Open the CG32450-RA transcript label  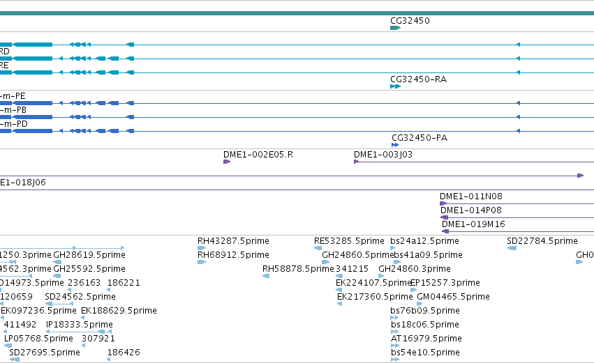click(418, 79)
